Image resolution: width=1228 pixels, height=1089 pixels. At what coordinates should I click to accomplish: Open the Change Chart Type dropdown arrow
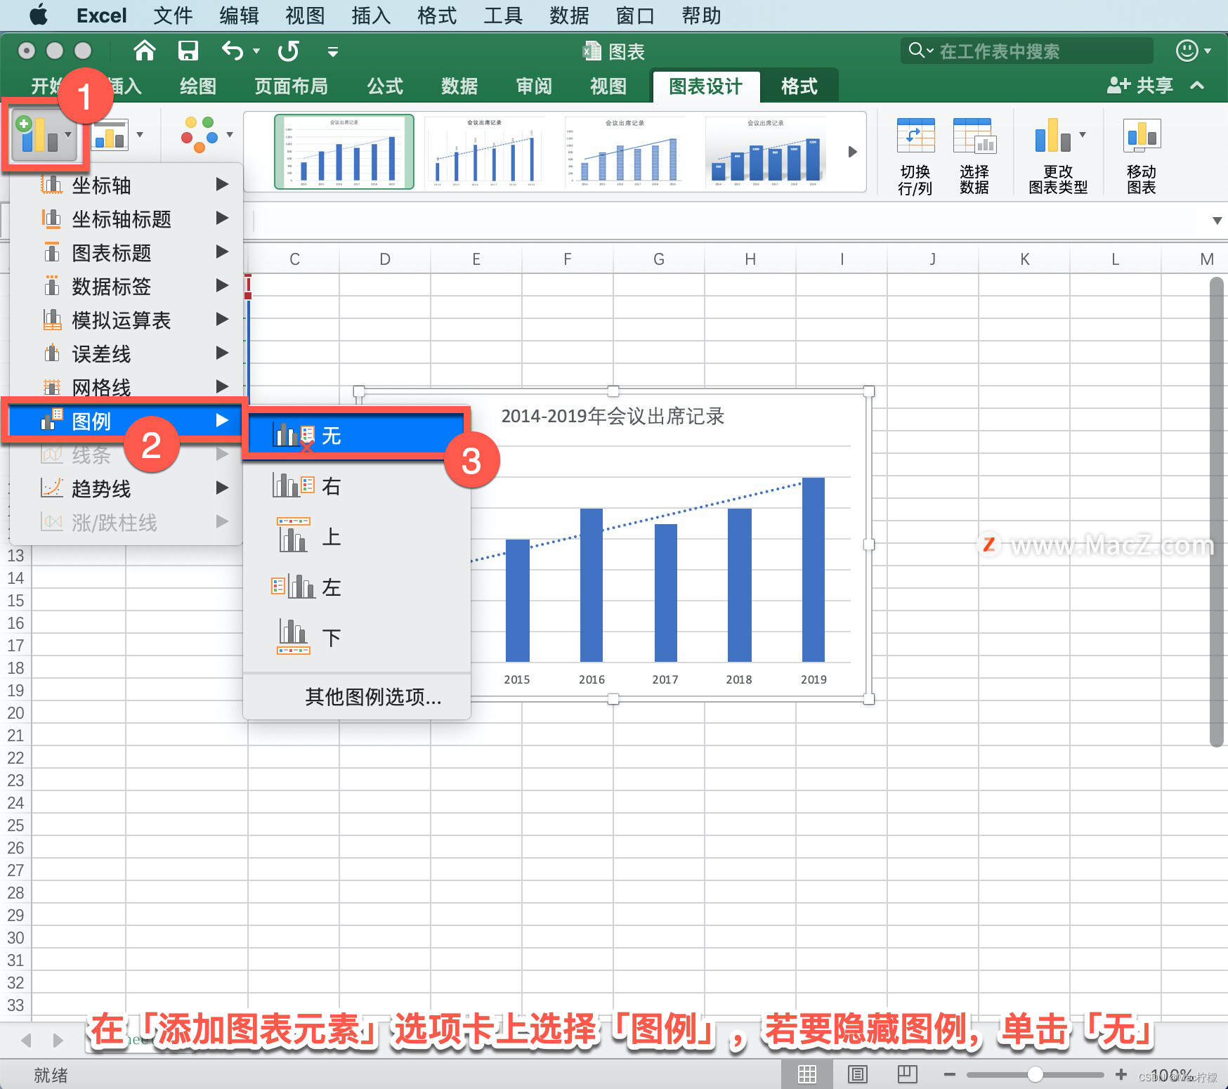tap(1083, 134)
